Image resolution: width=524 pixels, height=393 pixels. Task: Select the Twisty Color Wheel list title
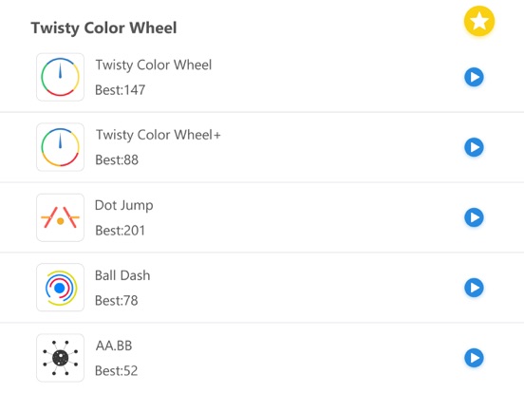154,65
